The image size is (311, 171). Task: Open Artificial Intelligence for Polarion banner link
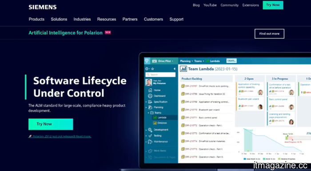pos(65,33)
